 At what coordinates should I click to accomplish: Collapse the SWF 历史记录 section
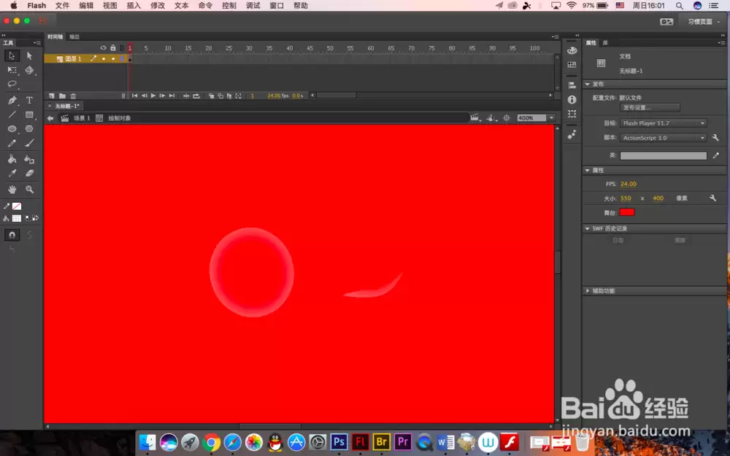tap(588, 228)
